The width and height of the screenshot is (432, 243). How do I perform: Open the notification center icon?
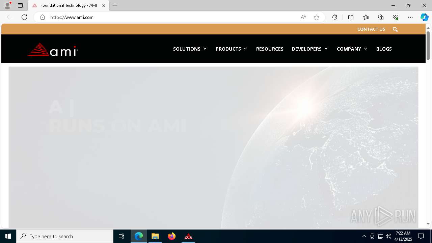point(421,236)
